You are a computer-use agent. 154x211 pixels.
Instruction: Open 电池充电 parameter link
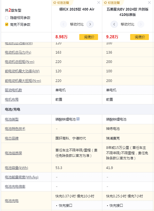point(12,201)
